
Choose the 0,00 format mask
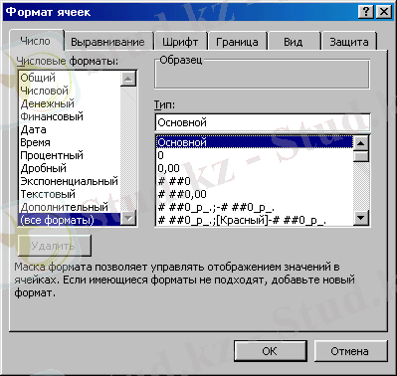(x=255, y=168)
